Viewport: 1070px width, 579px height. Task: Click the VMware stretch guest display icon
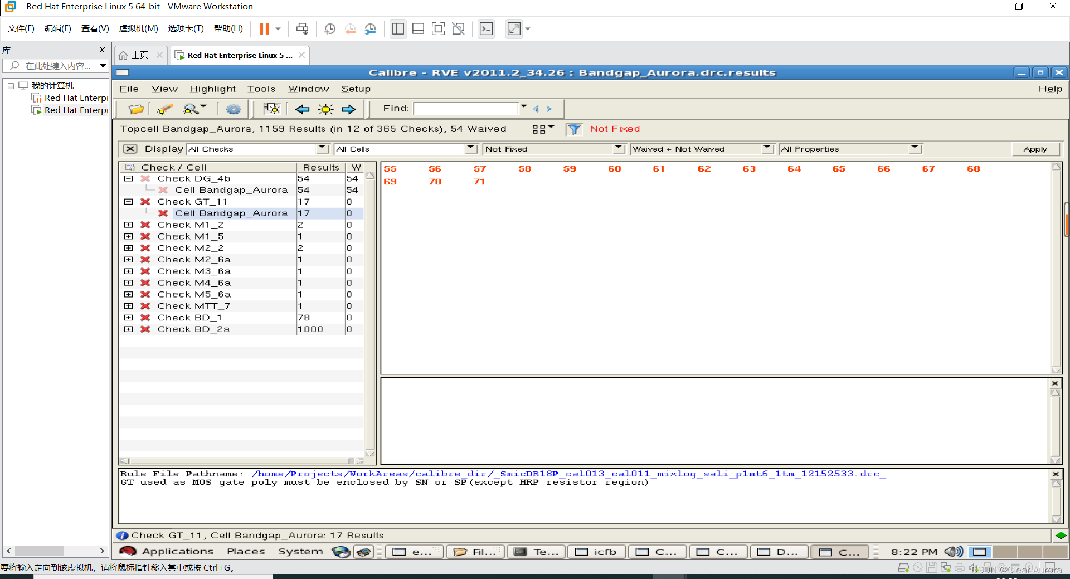pos(514,28)
